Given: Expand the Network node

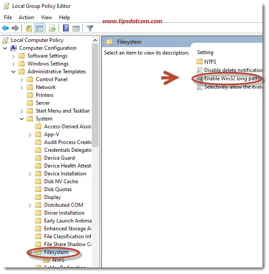Looking at the screenshot, I should (22, 88).
